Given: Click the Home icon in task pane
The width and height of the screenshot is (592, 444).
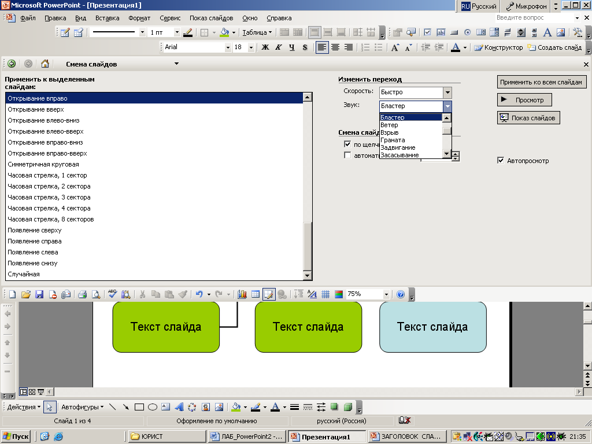Looking at the screenshot, I should [x=45, y=64].
